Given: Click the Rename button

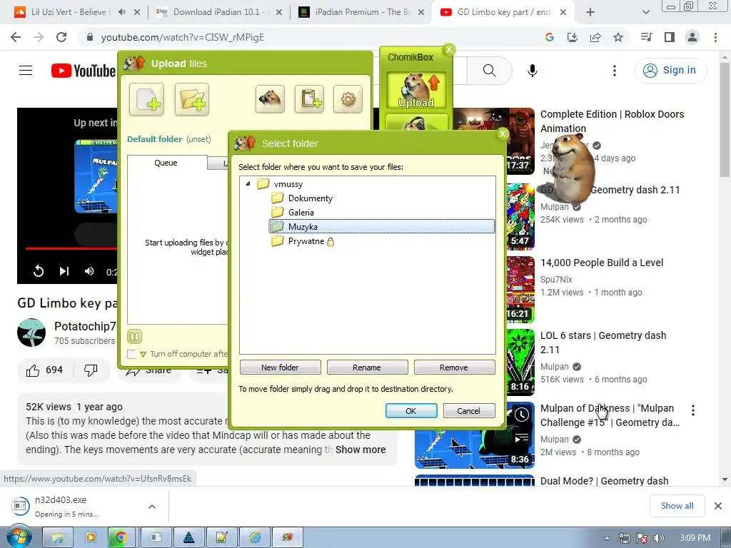Looking at the screenshot, I should point(367,367).
